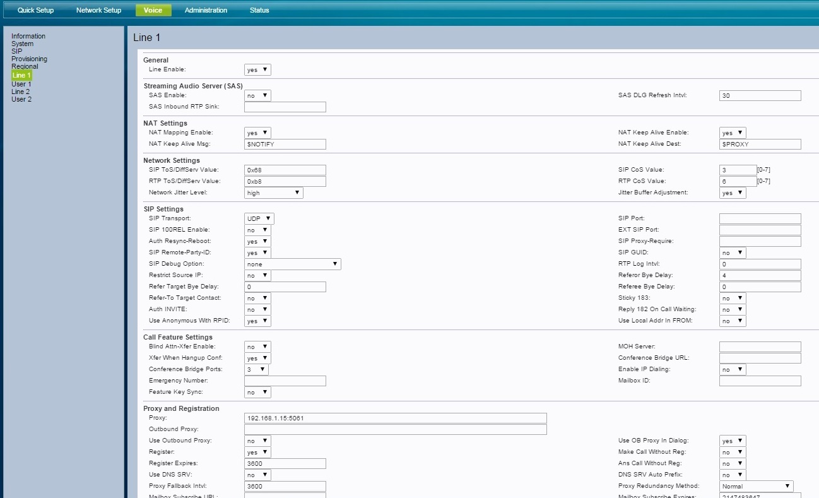Screen dimensions: 819x498
Task: Open the Conference Bridge Ports dropdown
Action: 256,369
